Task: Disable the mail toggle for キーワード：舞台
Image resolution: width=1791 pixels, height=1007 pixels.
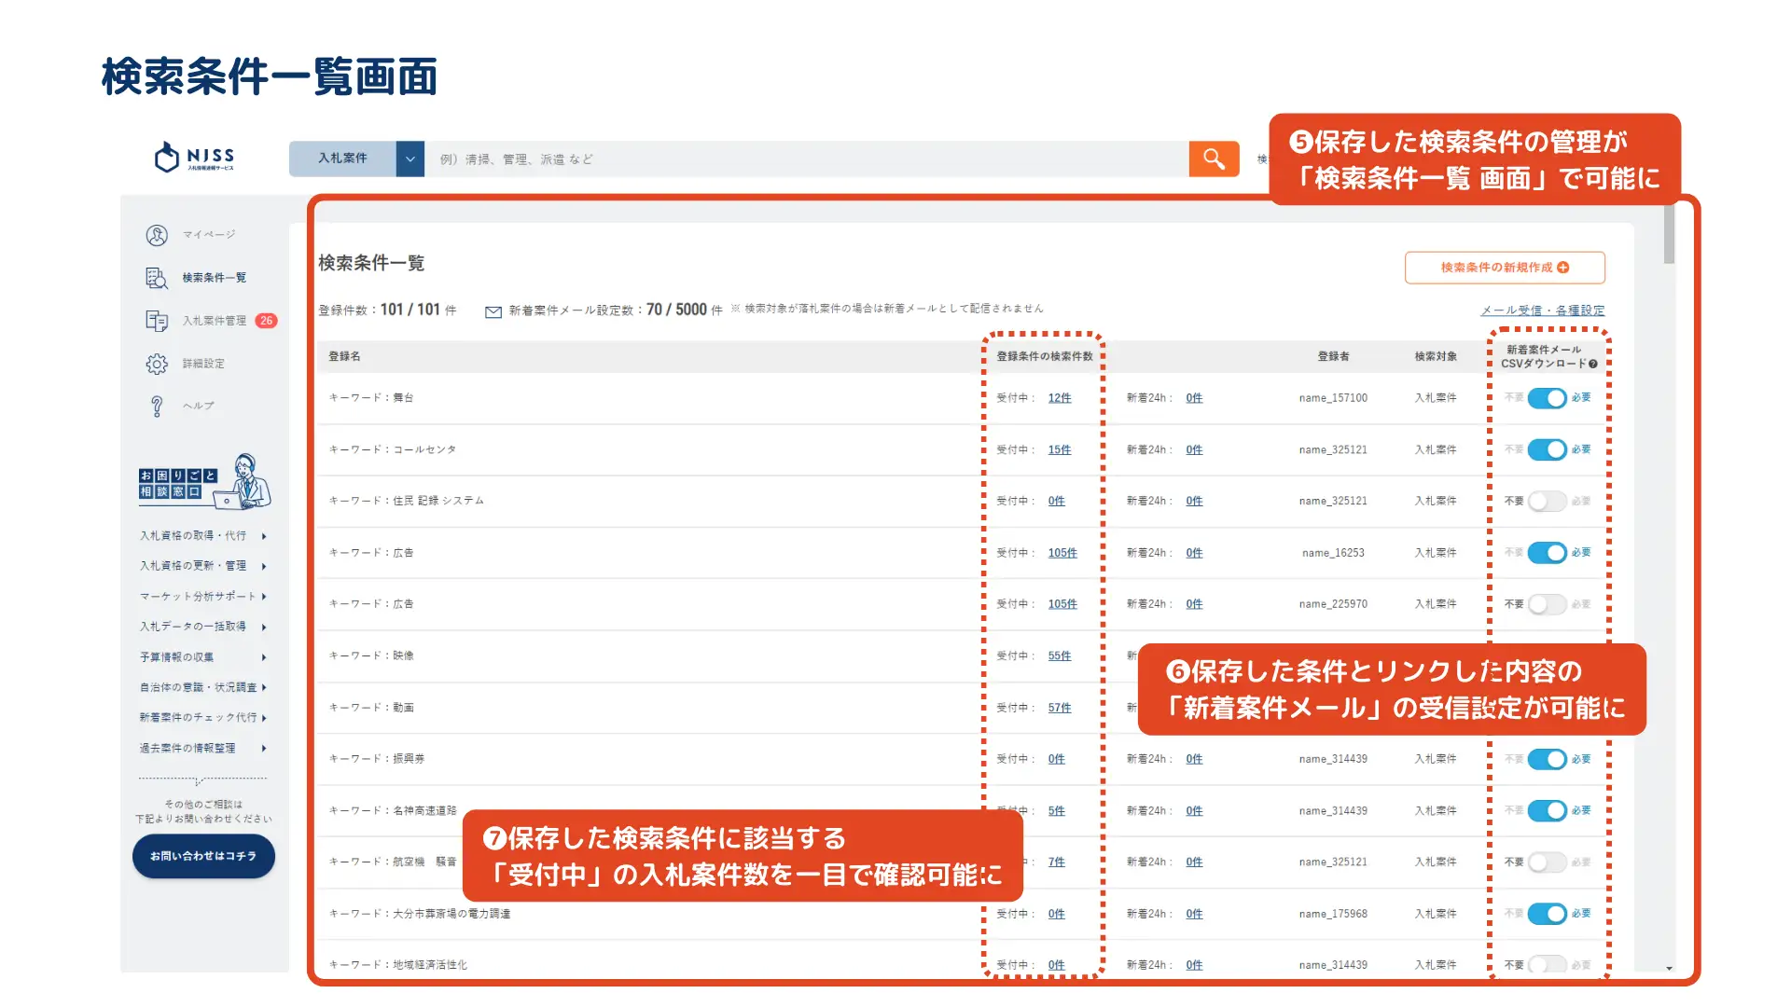Action: 1548,397
